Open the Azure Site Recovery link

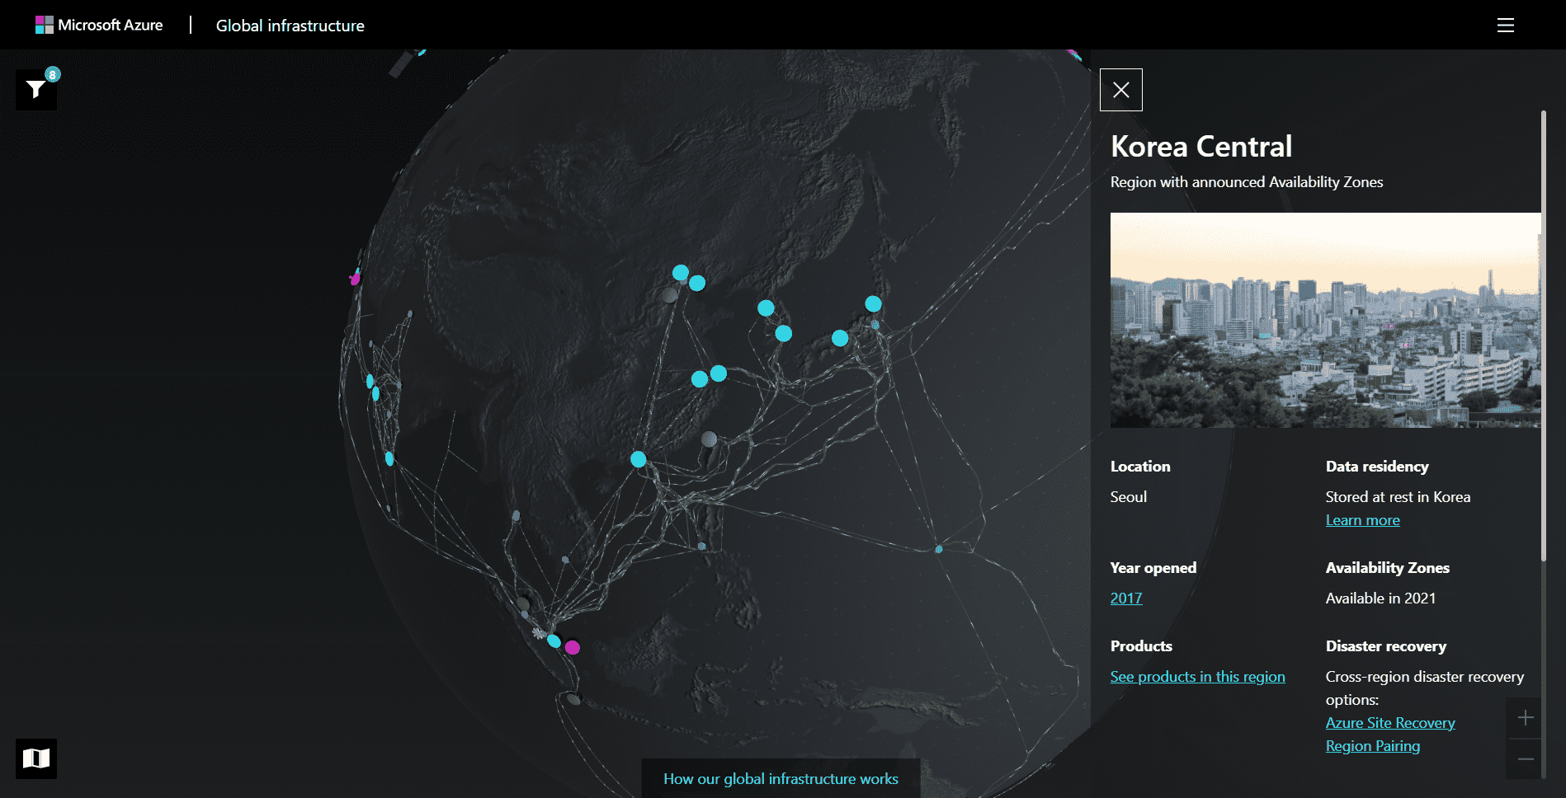1390,723
